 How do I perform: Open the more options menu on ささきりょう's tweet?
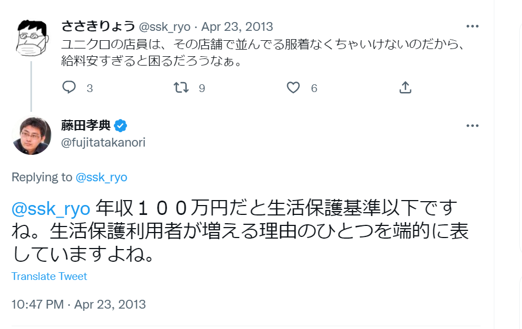click(x=472, y=26)
